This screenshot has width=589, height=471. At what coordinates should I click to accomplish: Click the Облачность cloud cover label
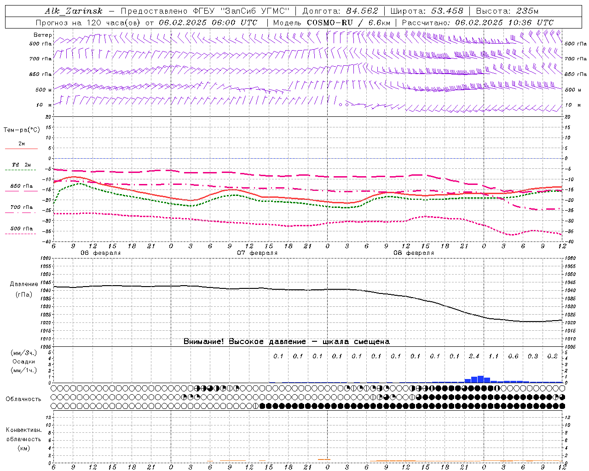pos(23,399)
